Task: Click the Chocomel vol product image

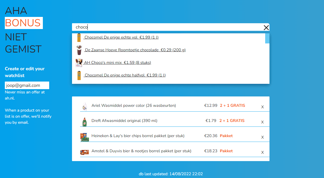Action: (79, 38)
